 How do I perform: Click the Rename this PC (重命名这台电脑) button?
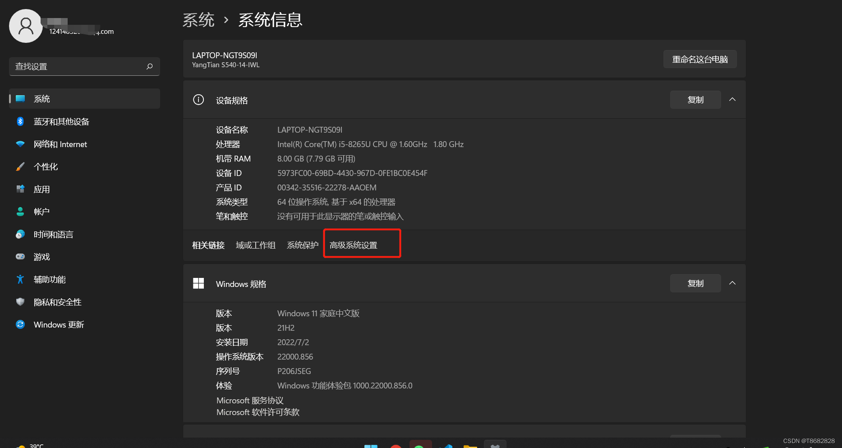click(700, 59)
